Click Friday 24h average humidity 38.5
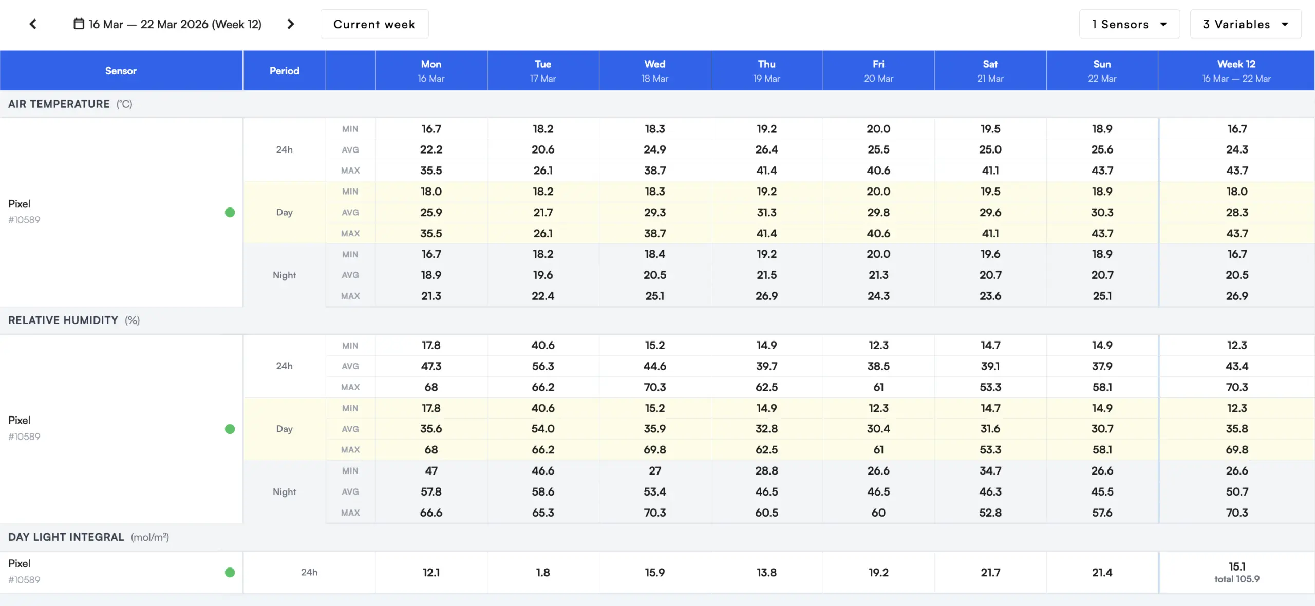 click(x=878, y=367)
